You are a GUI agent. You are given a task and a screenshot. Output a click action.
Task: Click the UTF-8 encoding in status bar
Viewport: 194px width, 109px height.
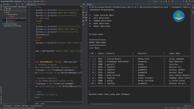pyautogui.click(x=173, y=108)
